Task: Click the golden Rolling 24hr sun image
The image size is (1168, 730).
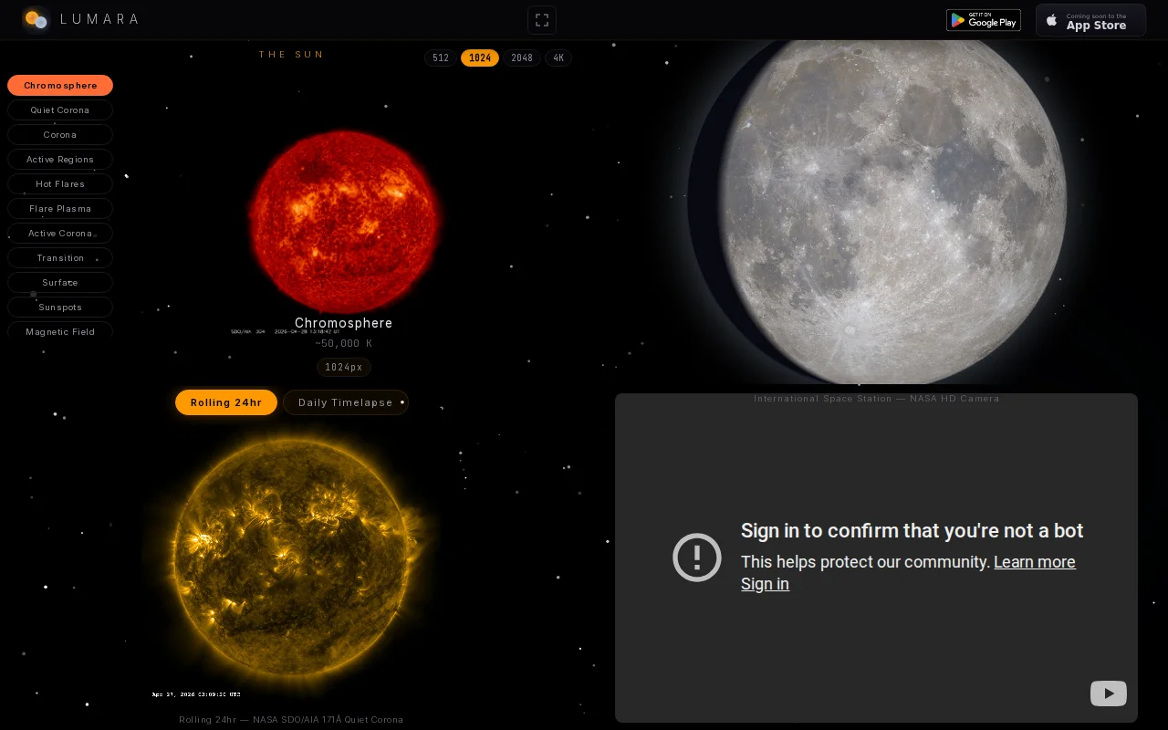Action: coord(291,558)
